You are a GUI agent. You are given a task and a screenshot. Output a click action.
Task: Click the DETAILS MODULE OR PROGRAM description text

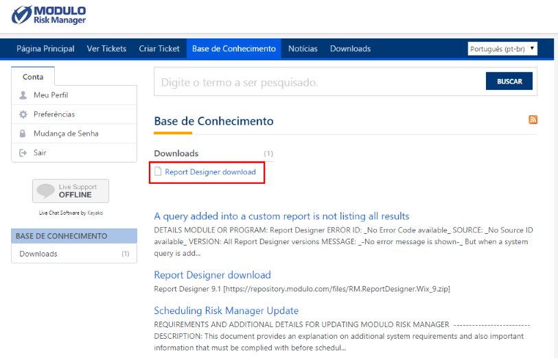tap(343, 241)
